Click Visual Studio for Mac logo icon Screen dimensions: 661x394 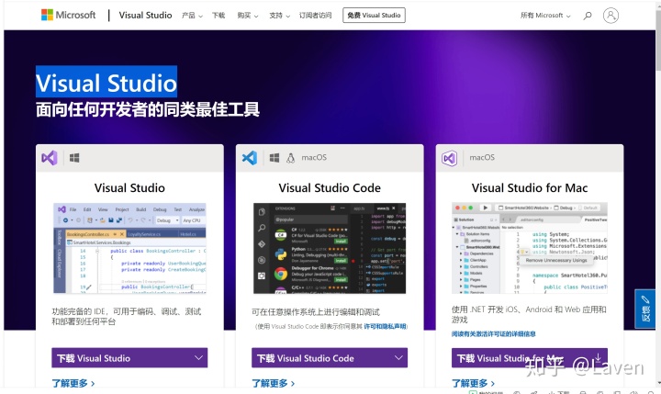(x=449, y=158)
